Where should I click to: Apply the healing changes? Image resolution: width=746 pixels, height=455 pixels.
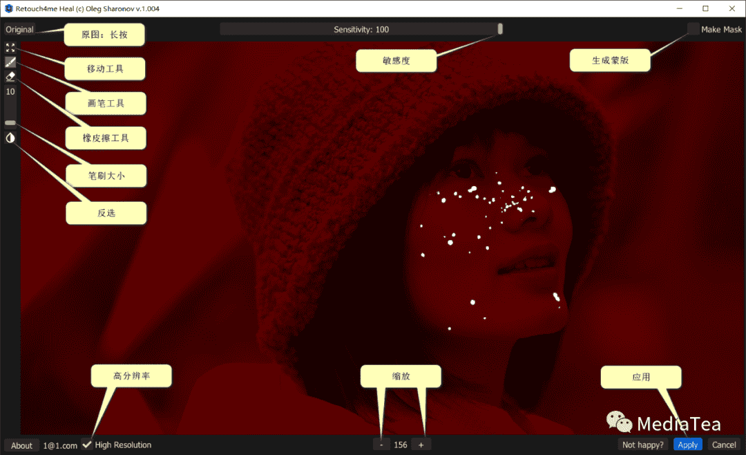[x=687, y=445]
